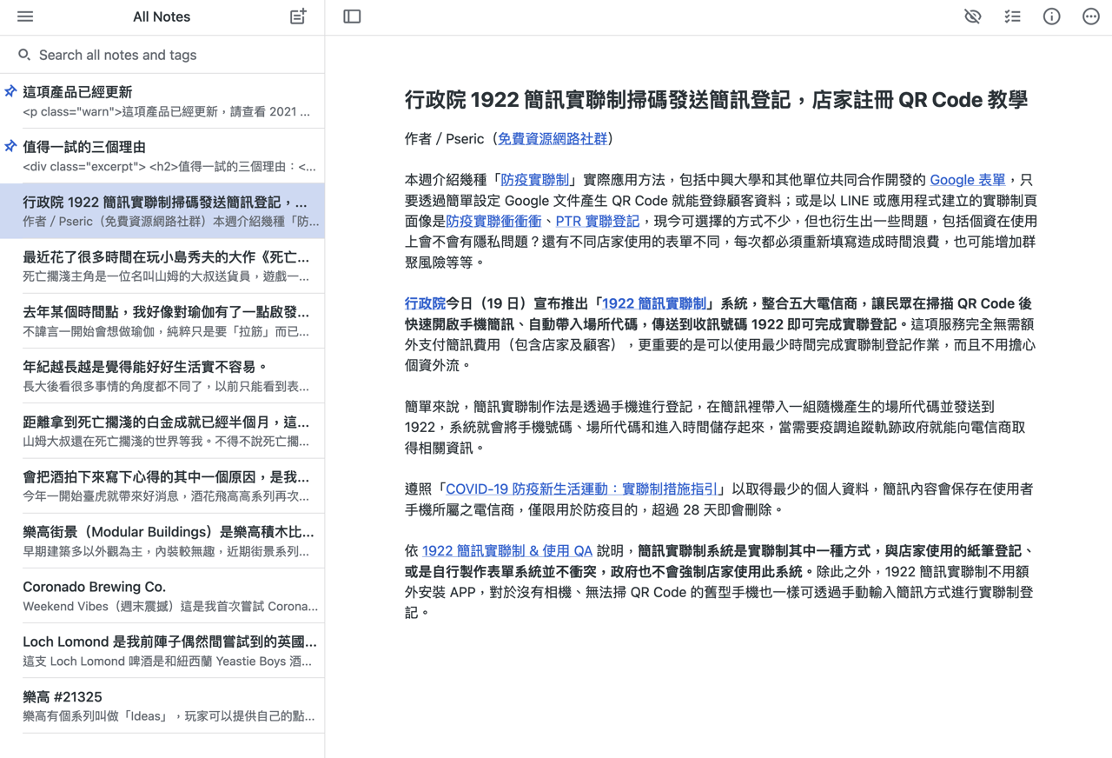Follow the 免費資源網路社群 link
Viewport: 1112px width, 758px height.
click(x=553, y=138)
